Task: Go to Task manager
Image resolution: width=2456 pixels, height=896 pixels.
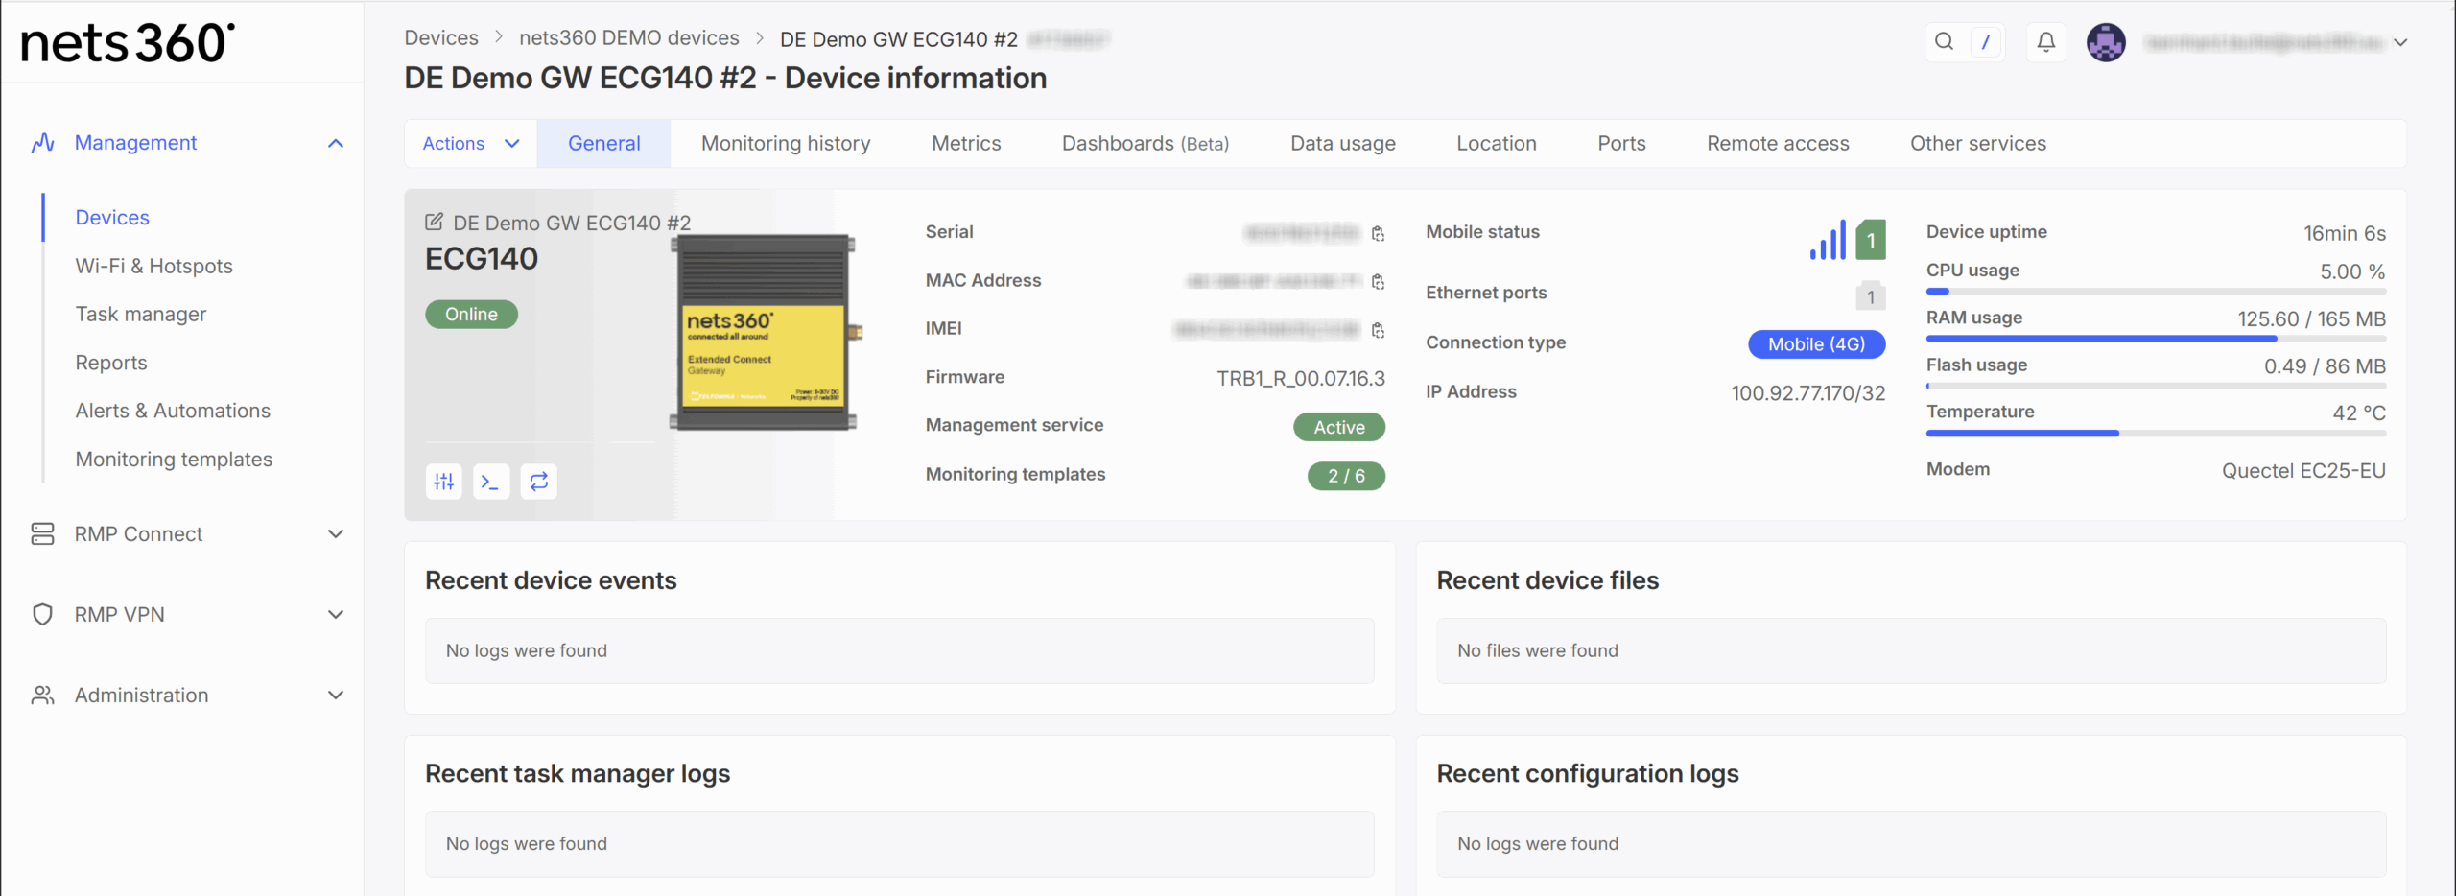Action: tap(140, 315)
